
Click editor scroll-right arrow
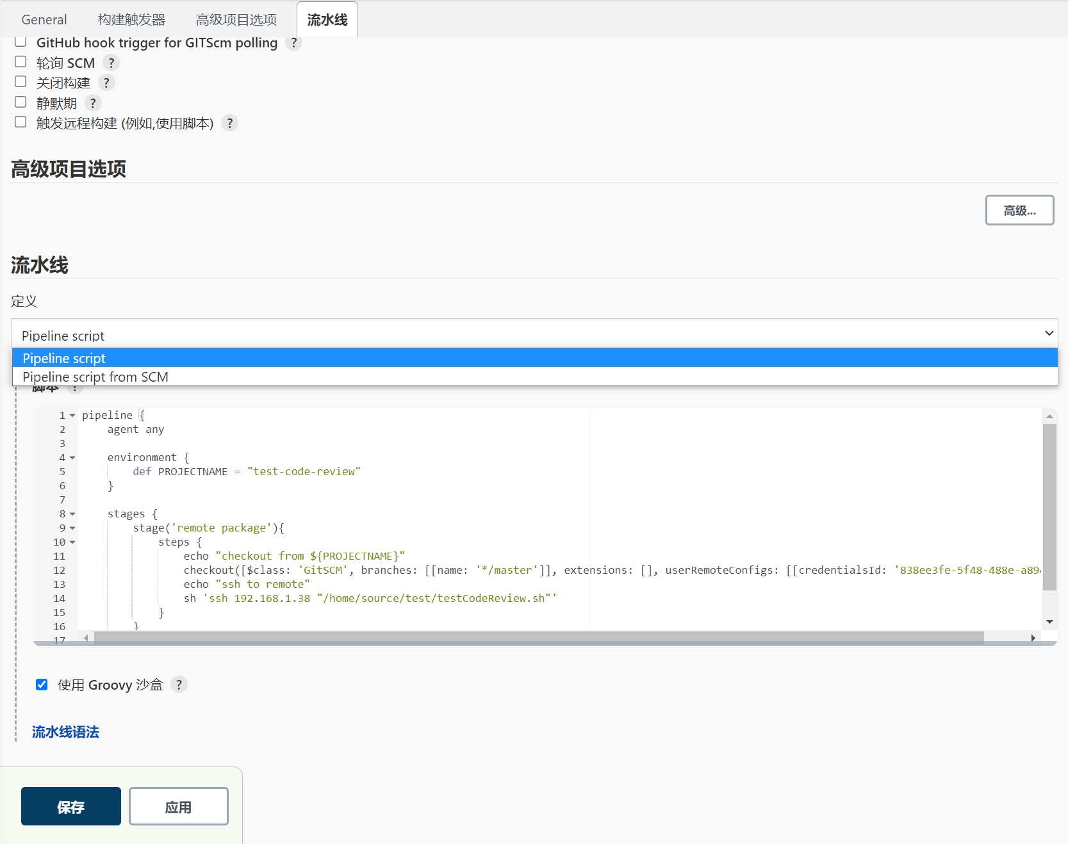1033,638
